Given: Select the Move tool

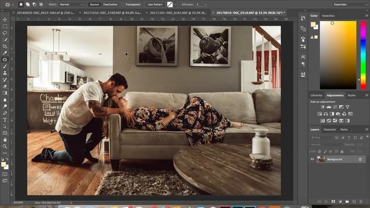Looking at the screenshot, I should [x=5, y=20].
